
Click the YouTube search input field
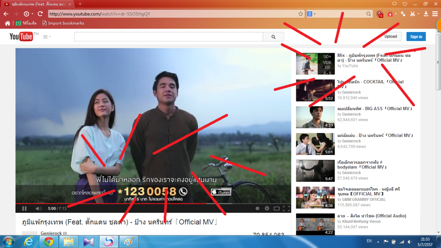pyautogui.click(x=169, y=36)
